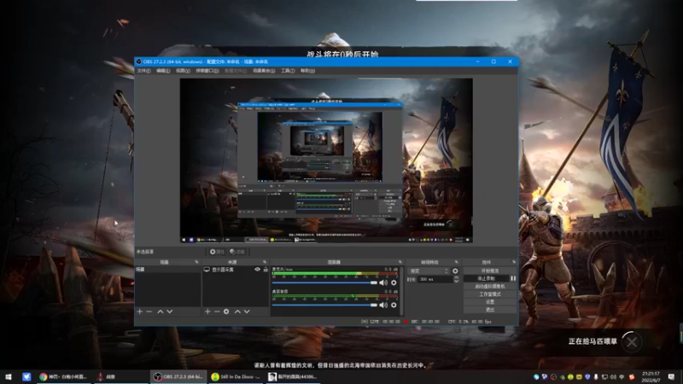Add a new source with the Sources plus icon
Image resolution: width=683 pixels, height=384 pixels.
click(x=207, y=311)
